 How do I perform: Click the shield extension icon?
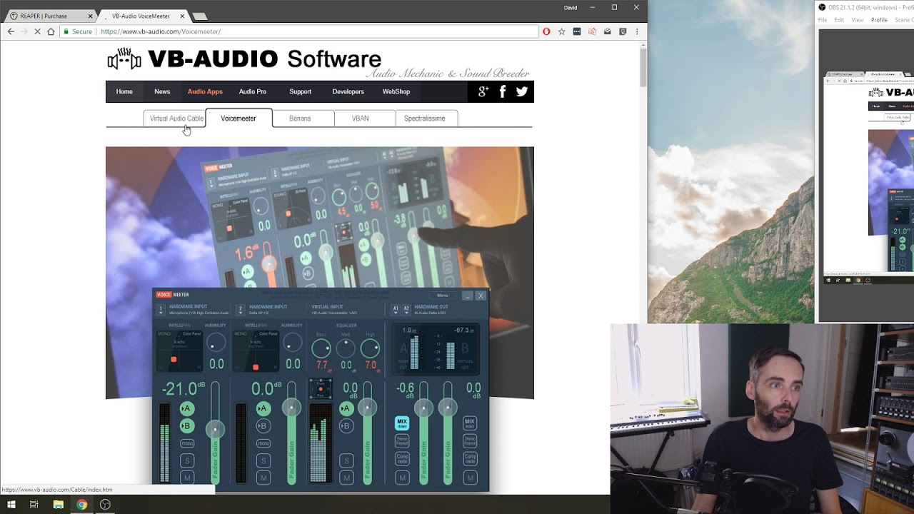click(x=623, y=31)
